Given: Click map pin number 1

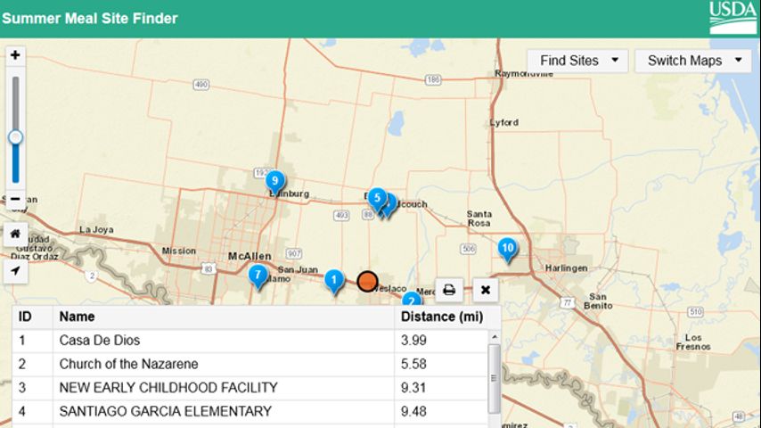Looking at the screenshot, I should pos(334,280).
